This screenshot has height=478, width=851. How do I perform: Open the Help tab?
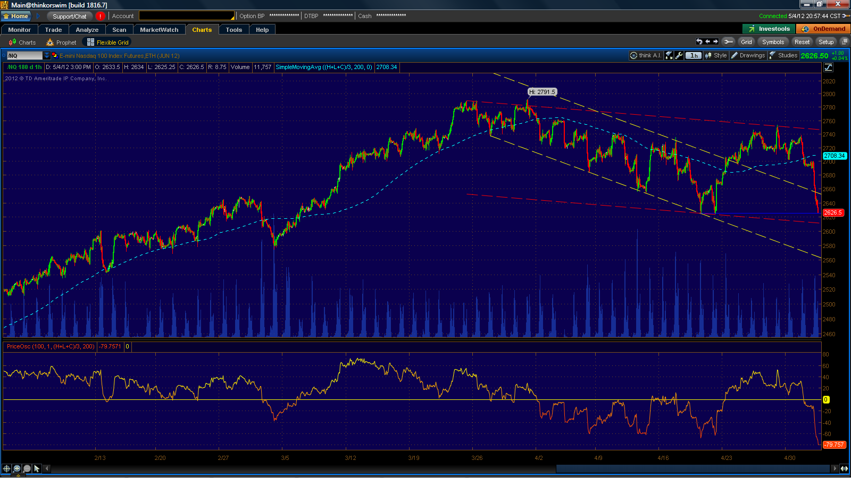[x=262, y=30]
